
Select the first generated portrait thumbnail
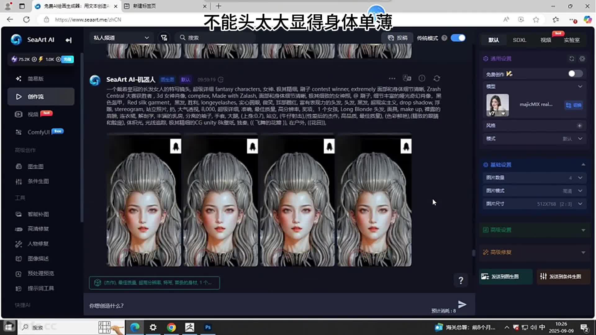point(144,200)
